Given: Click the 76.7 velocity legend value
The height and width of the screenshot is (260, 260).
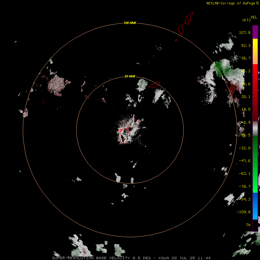Looking at the screenshot, I should coord(246,58).
